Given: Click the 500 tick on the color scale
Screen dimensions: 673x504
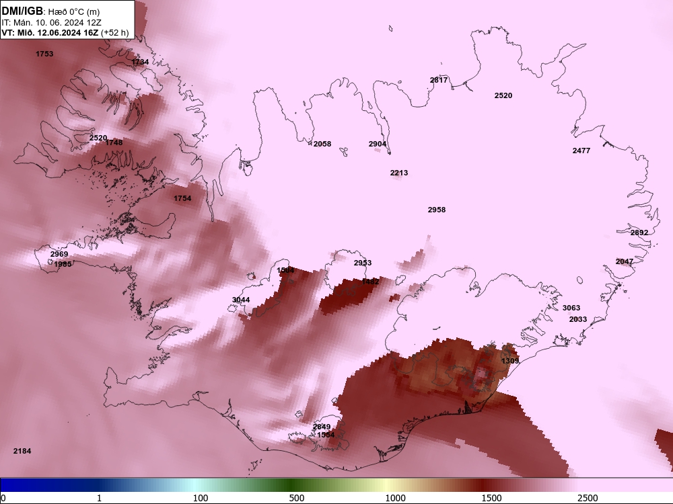Looking at the screenshot, I should (297, 498).
